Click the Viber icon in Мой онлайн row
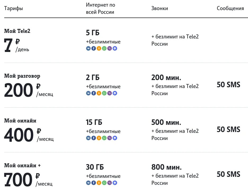Viewport: 248px width, 189px height. (109, 138)
